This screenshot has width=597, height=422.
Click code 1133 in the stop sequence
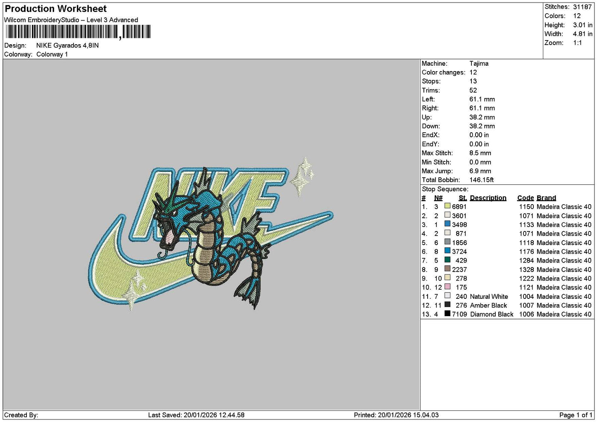click(x=526, y=225)
